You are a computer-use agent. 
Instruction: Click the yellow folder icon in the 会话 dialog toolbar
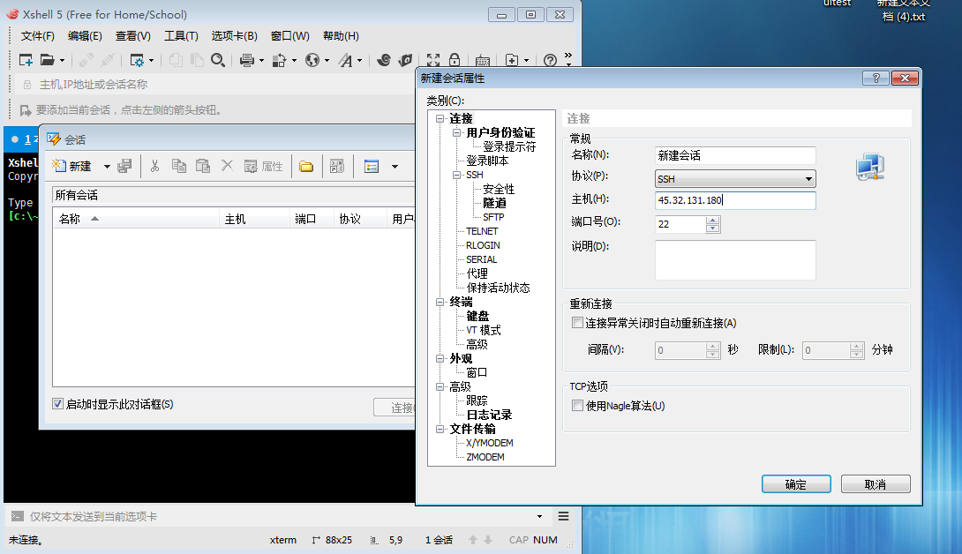[x=306, y=166]
